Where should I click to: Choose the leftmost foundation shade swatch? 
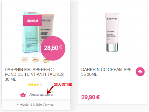pyautogui.click(x=25, y=60)
